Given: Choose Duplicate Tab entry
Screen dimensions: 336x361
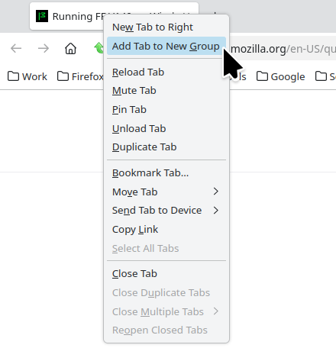Looking at the screenshot, I should [166, 147].
